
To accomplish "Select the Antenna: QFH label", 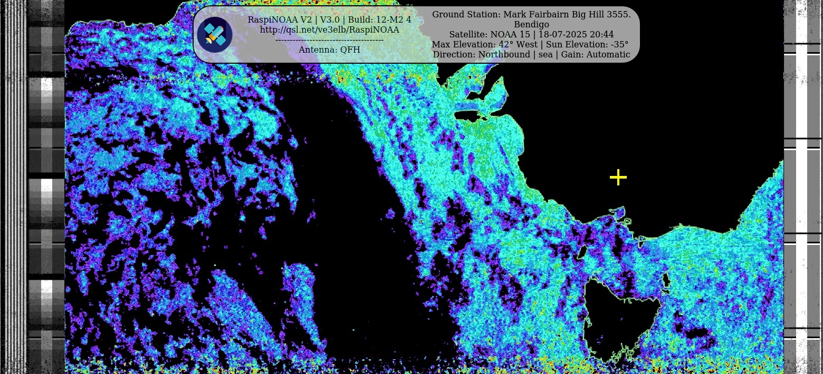I will (329, 50).
